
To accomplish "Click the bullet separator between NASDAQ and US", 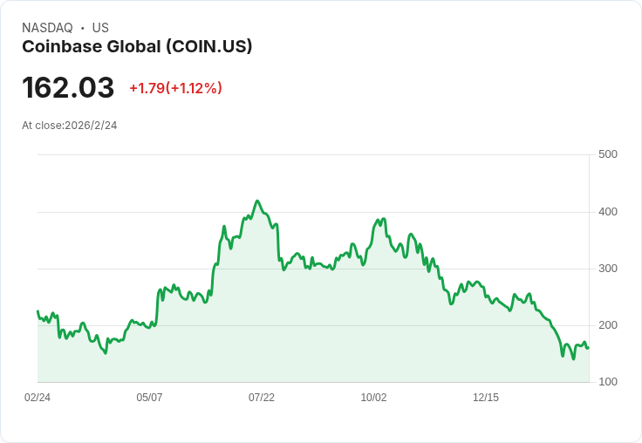I will [x=82, y=28].
